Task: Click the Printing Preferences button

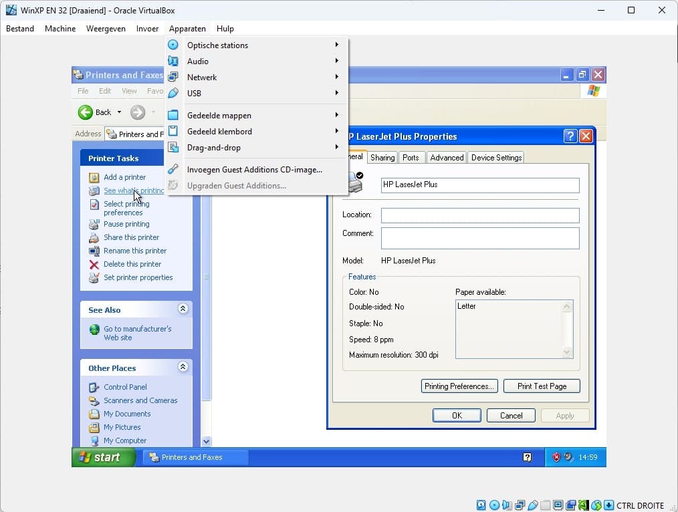Action: click(x=459, y=386)
